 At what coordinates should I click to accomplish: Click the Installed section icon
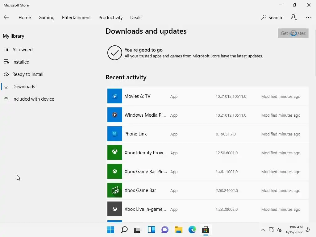point(6,62)
